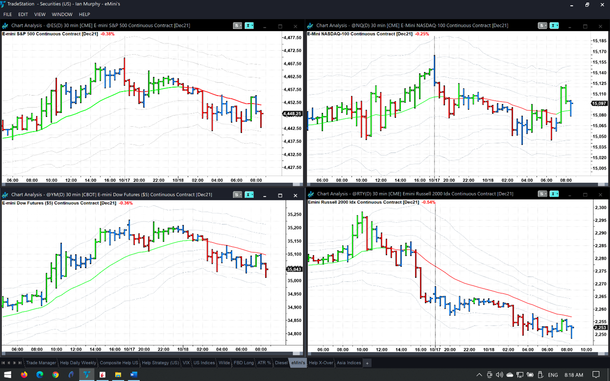Expand the hidden system tray icons chevron

(x=479, y=375)
